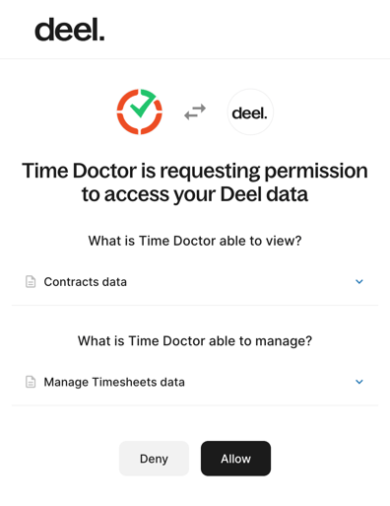This screenshot has width=390, height=506.
Task: Open the Contracts data permission label
Action: pyautogui.click(x=86, y=282)
